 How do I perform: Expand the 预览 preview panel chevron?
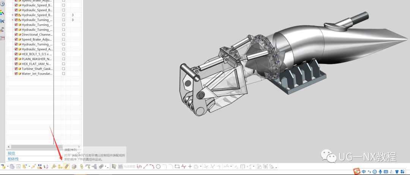click(x=79, y=153)
